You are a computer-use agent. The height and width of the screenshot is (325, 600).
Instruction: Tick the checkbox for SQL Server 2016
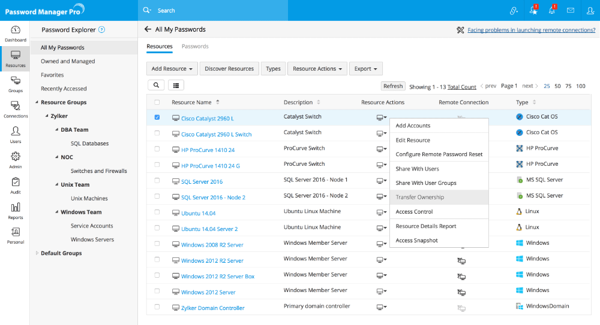[157, 181]
